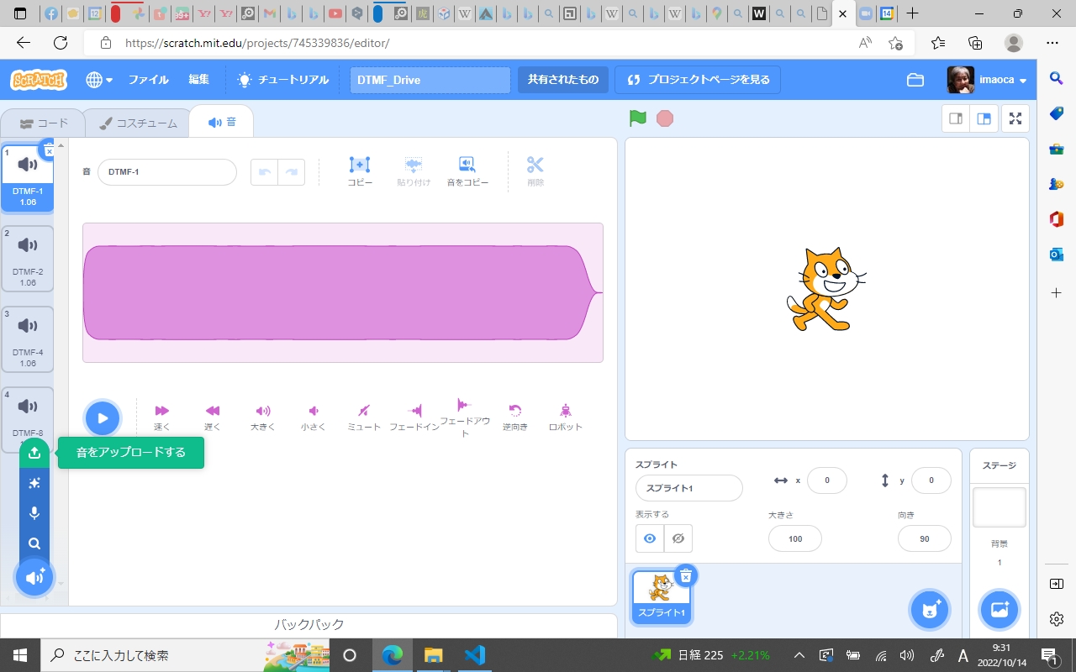This screenshot has height=672, width=1076.
Task: Click the search sound magnifier icon
Action: pyautogui.click(x=34, y=543)
